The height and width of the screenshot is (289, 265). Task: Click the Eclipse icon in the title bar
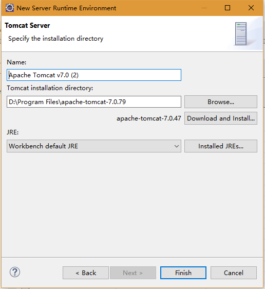tap(10, 8)
